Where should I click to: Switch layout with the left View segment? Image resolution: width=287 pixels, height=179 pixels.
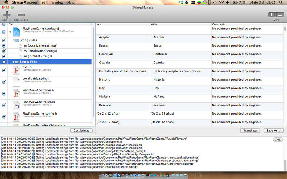[272, 15]
